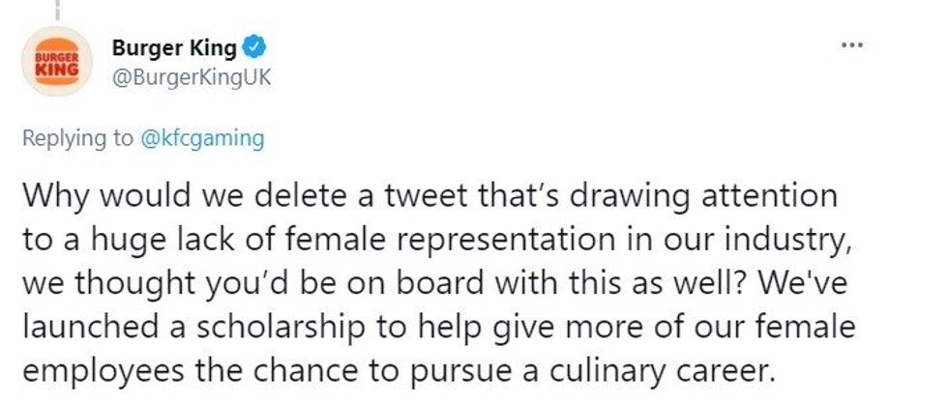
Task: Click the word "BURGER" in the logo
Action: (57, 57)
